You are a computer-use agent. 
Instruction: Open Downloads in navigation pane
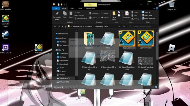tap(63, 64)
